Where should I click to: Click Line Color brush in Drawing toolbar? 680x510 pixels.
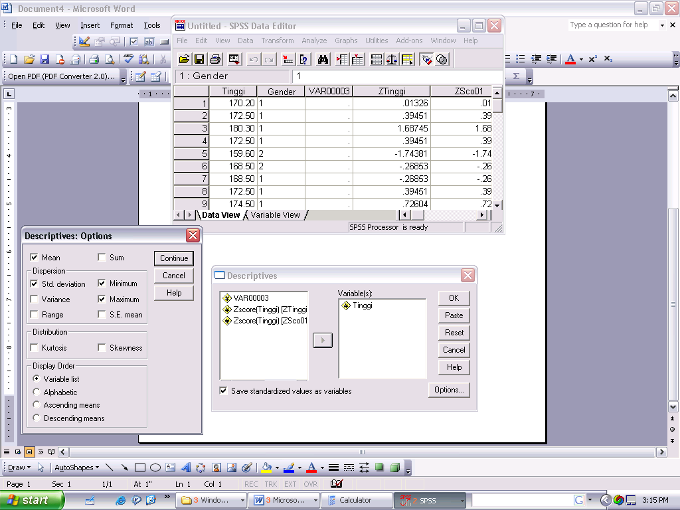point(289,467)
